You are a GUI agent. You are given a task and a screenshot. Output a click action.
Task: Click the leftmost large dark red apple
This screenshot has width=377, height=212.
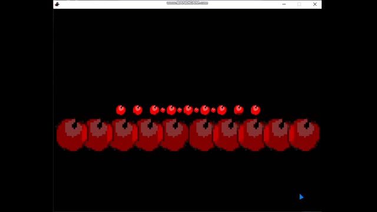coord(72,135)
